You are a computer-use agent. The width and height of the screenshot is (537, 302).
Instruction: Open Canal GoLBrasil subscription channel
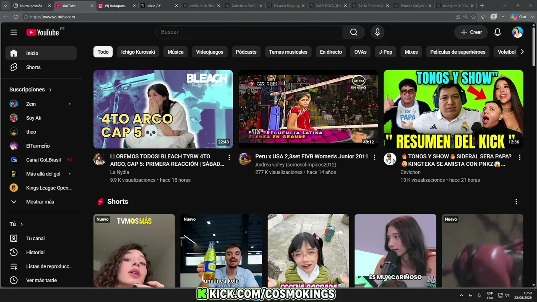coord(41,160)
